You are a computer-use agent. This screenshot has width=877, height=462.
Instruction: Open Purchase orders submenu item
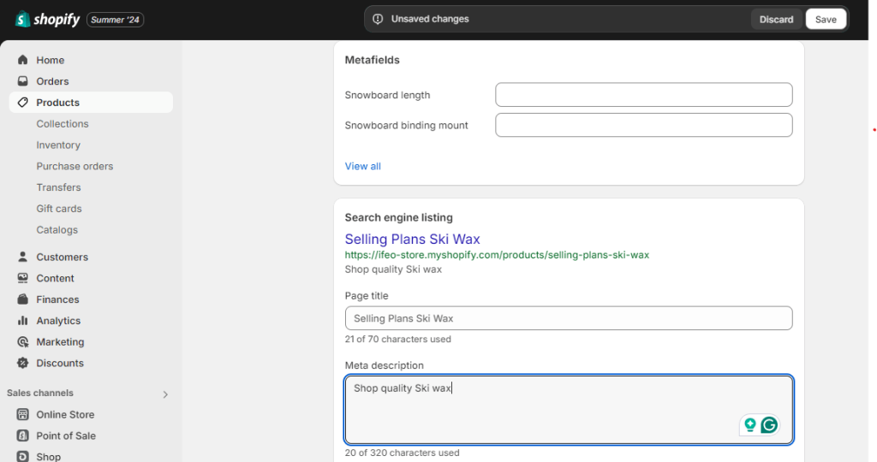click(75, 166)
